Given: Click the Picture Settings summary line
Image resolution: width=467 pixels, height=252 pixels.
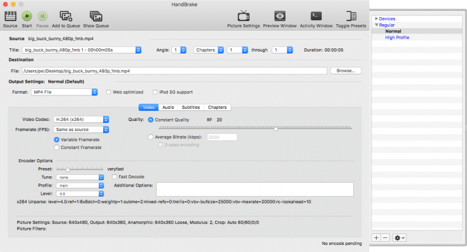Looking at the screenshot, I should coord(137,222).
